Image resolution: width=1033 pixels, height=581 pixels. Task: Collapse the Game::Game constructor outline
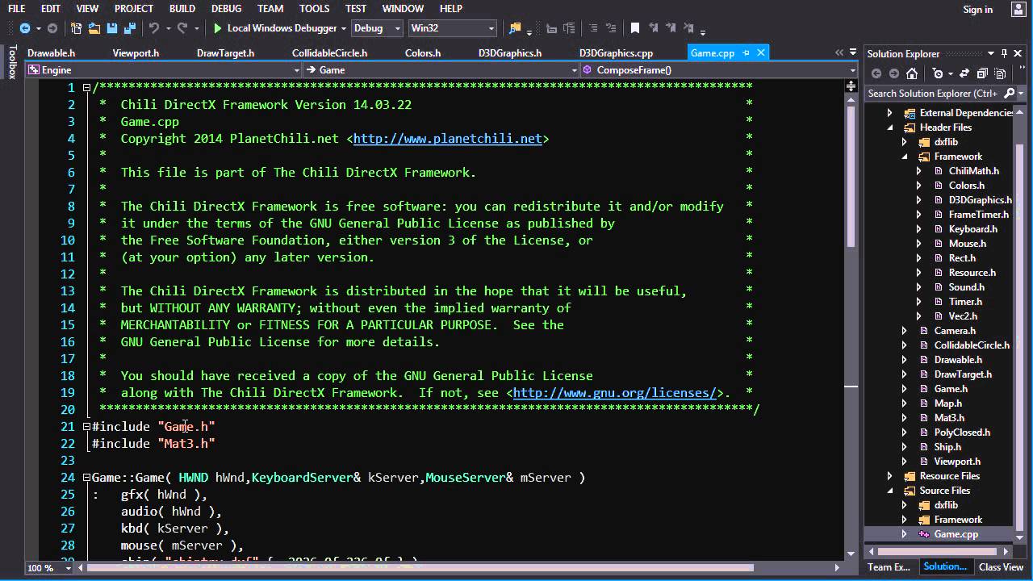point(86,477)
